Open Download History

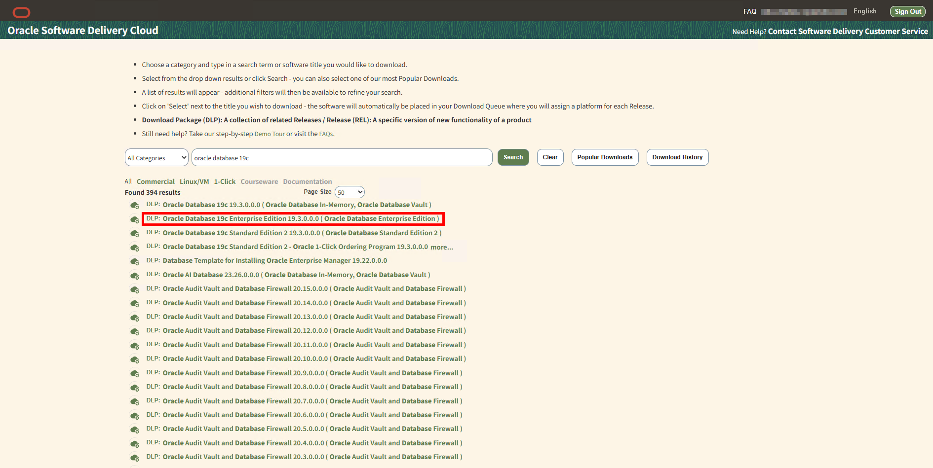pos(677,157)
